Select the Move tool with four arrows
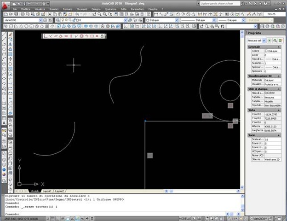The height and width of the screenshot is (221, 287). pos(11,59)
